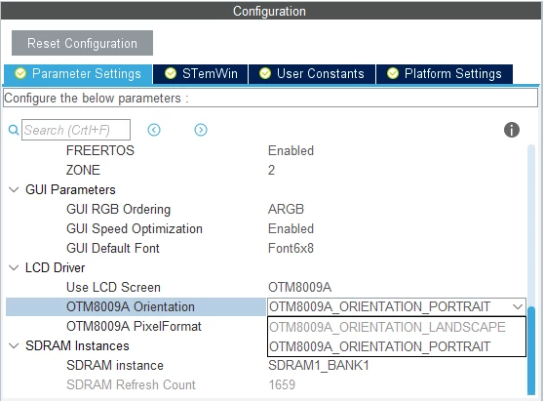Viewport: 544px width, 402px height.
Task: Click the Reset Configuration button
Action: click(82, 43)
